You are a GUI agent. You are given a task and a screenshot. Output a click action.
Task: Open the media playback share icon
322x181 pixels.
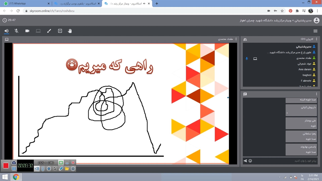60,31
